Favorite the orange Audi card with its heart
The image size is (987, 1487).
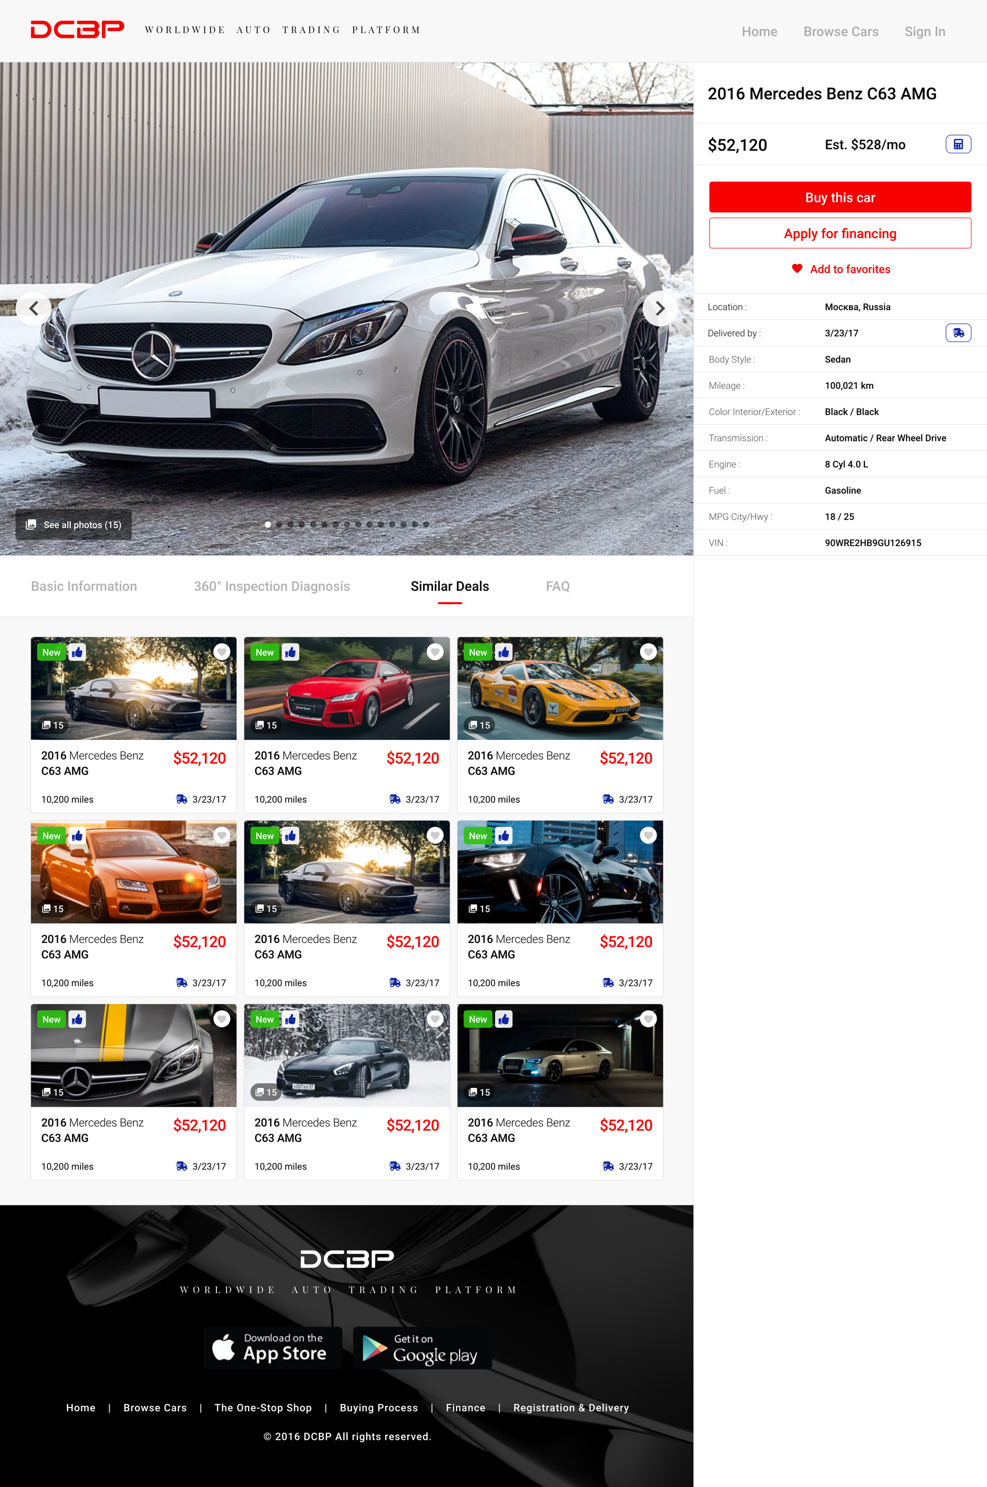tap(222, 835)
